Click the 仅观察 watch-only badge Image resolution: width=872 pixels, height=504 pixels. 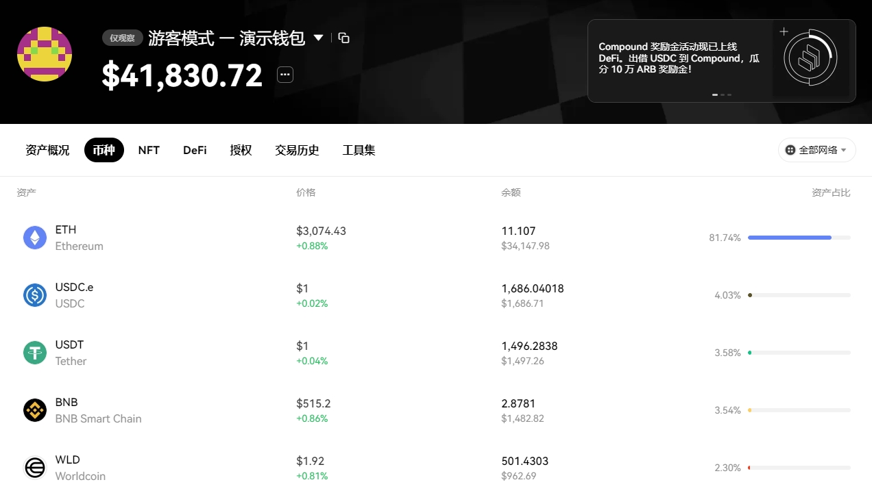(123, 38)
